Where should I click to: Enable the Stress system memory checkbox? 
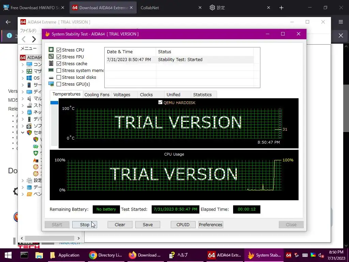59,70
